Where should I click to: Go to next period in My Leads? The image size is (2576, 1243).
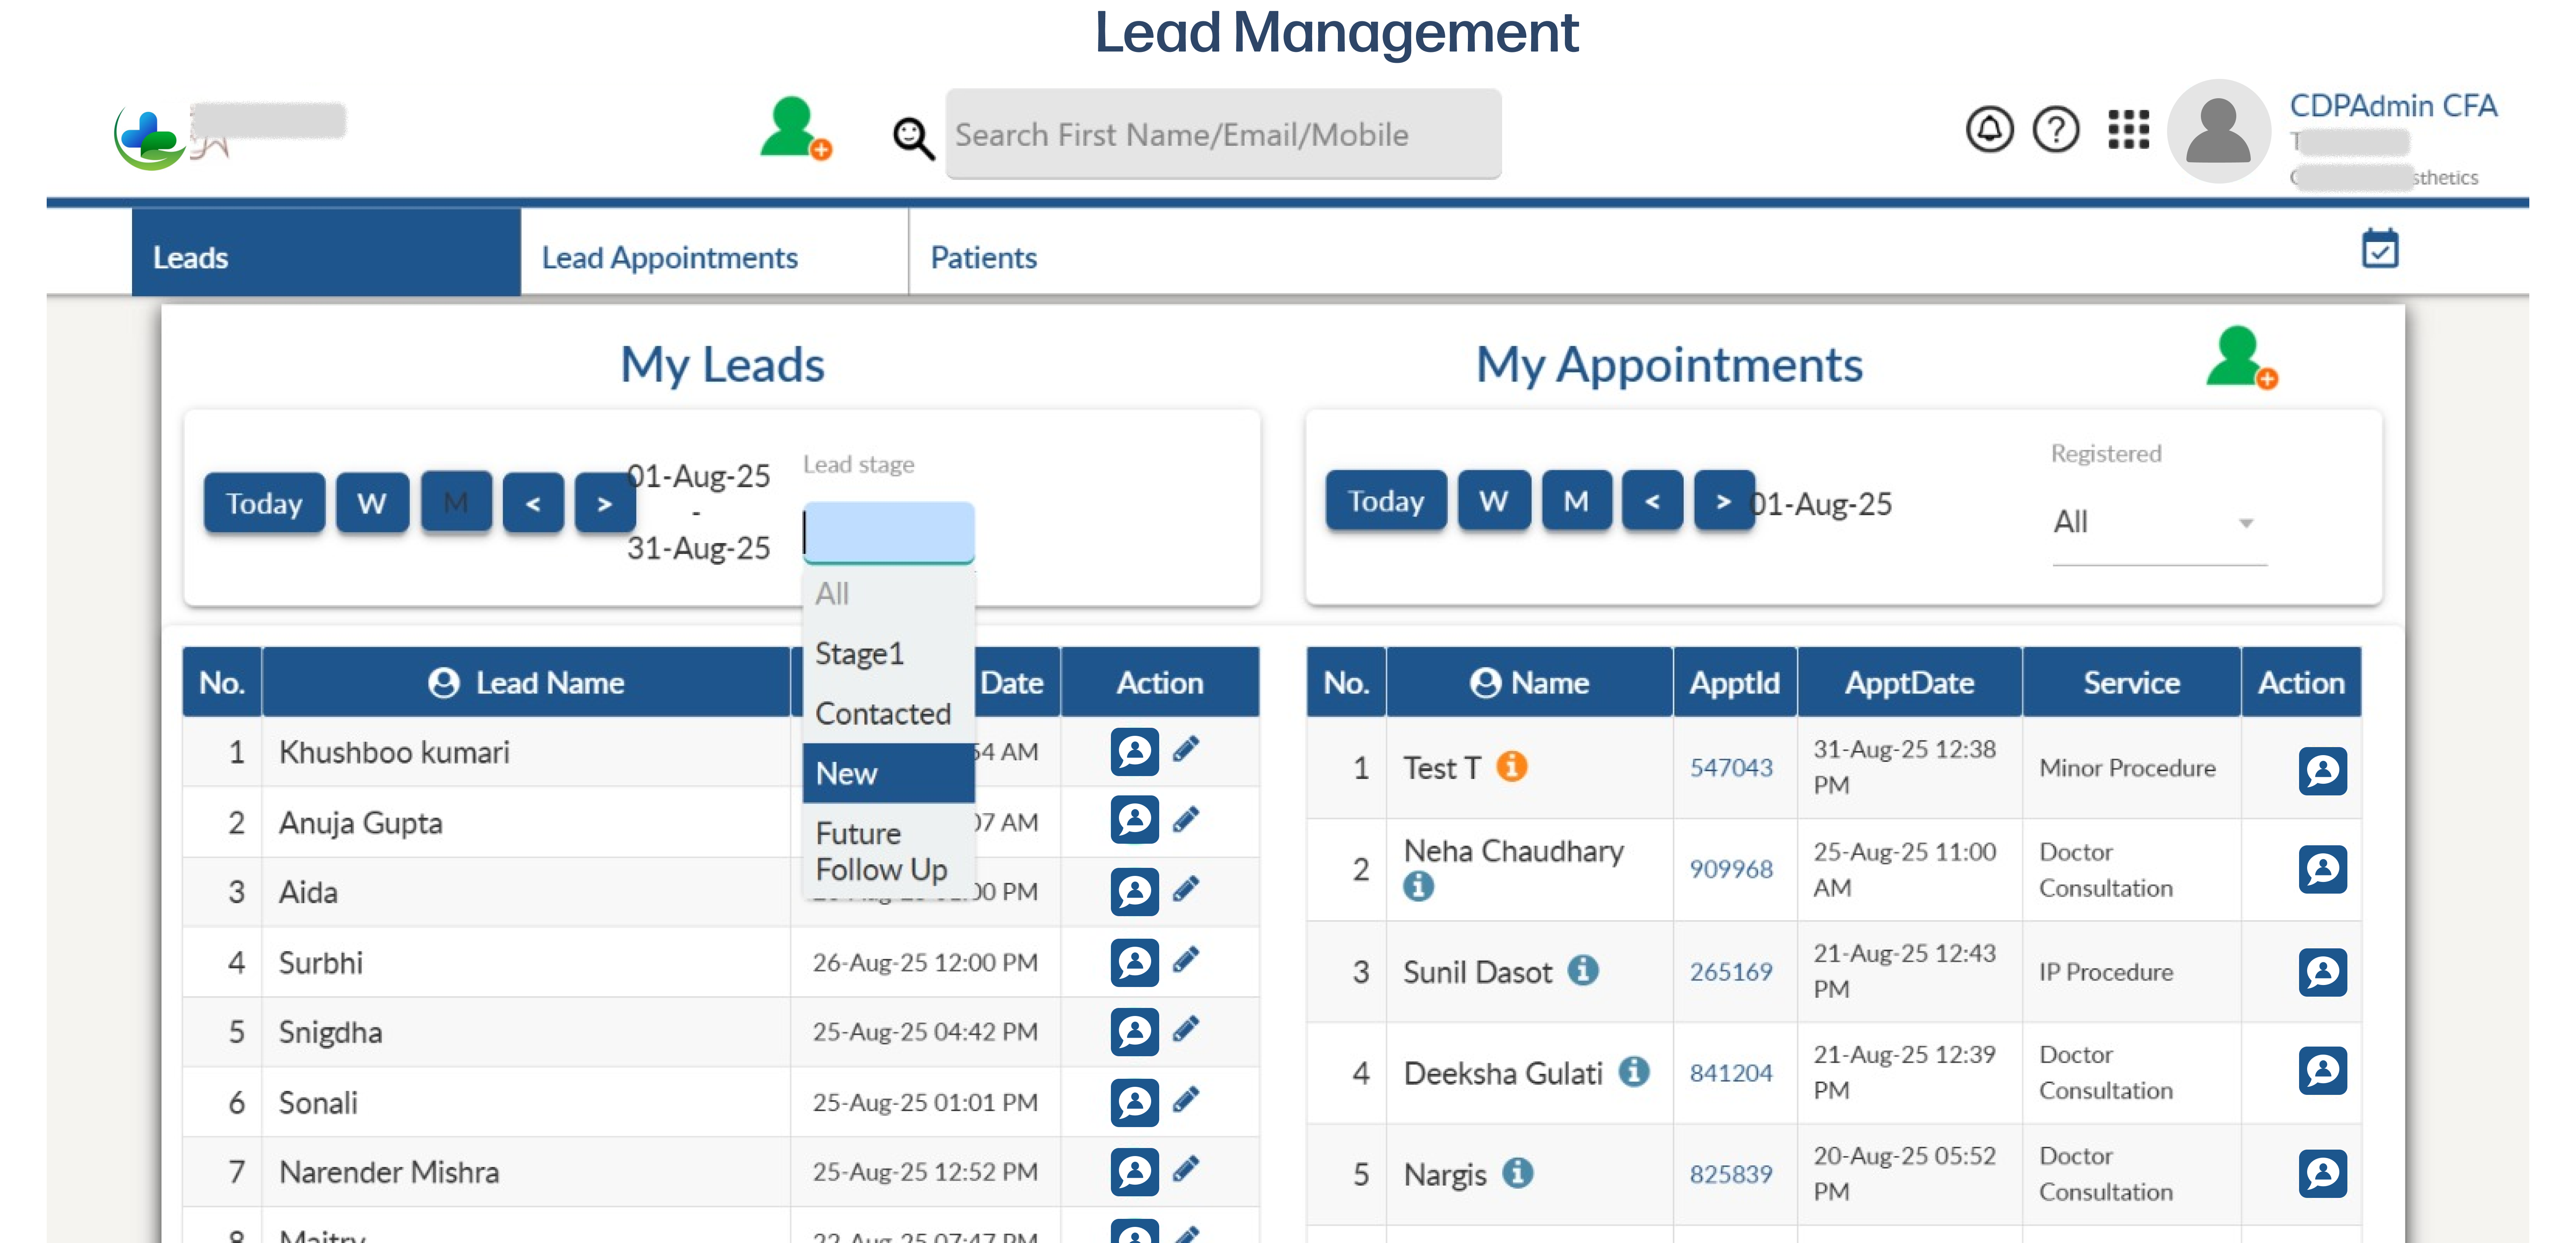pyautogui.click(x=605, y=503)
